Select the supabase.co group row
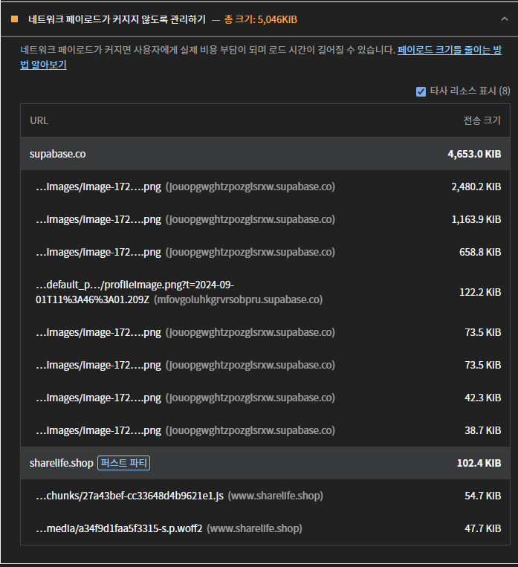This screenshot has width=518, height=567. (x=265, y=154)
